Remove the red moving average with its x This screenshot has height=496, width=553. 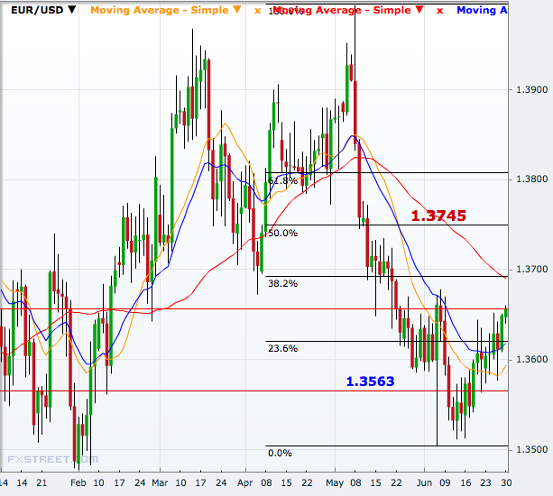click(439, 11)
